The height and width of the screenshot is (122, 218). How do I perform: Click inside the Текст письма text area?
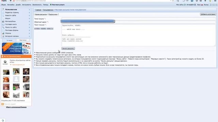tap(139, 35)
